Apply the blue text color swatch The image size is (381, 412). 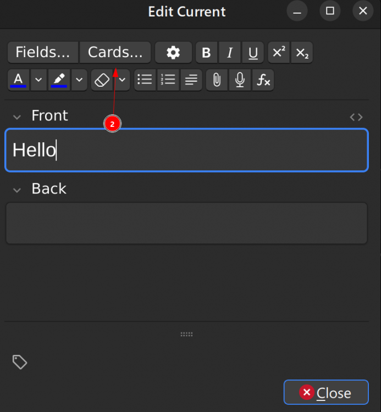click(19, 80)
